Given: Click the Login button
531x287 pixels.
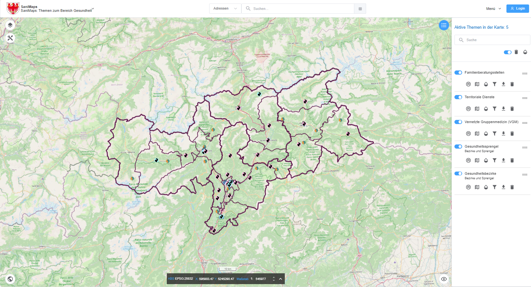Looking at the screenshot, I should point(517,9).
